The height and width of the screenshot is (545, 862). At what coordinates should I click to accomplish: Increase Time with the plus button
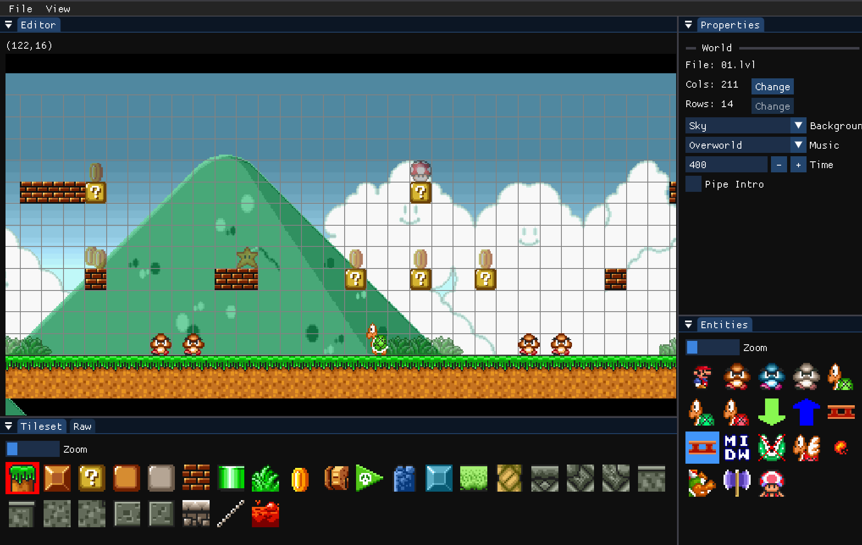798,165
